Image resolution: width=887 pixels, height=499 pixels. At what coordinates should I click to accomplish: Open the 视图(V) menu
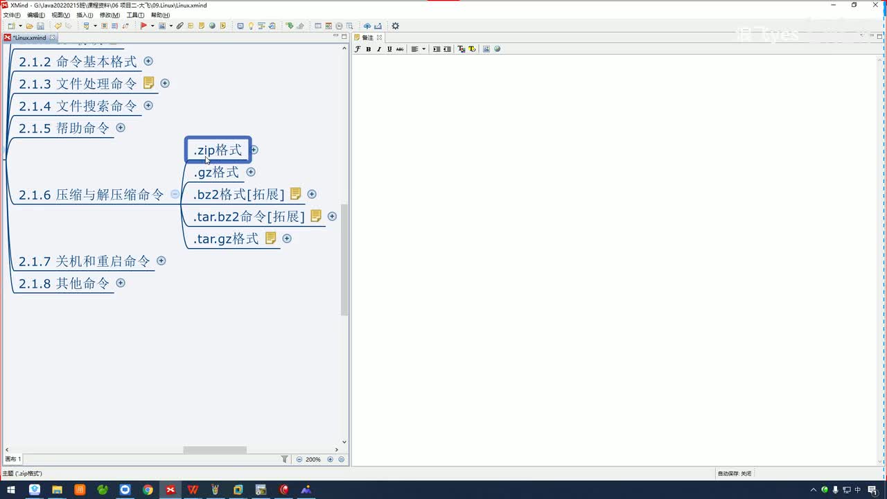(61, 15)
